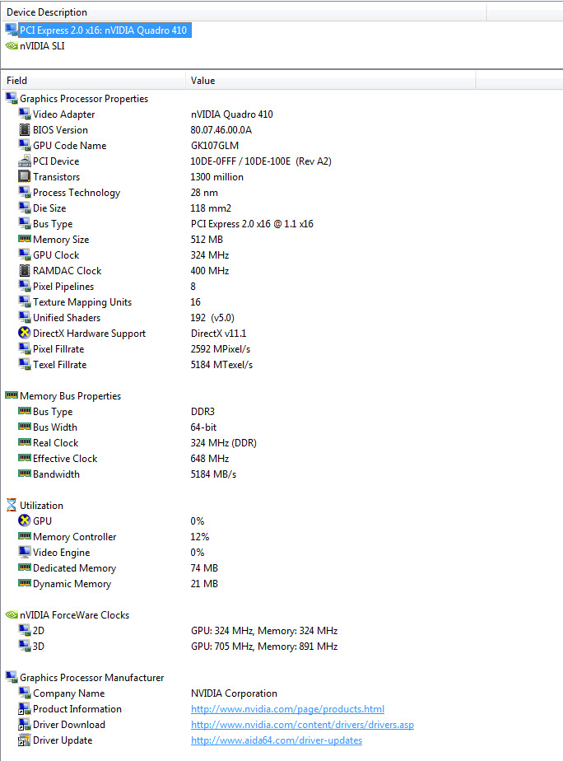This screenshot has height=761, width=563.
Task: Select the Real Clock value 324 MHz (DDR)
Action: [x=224, y=442]
